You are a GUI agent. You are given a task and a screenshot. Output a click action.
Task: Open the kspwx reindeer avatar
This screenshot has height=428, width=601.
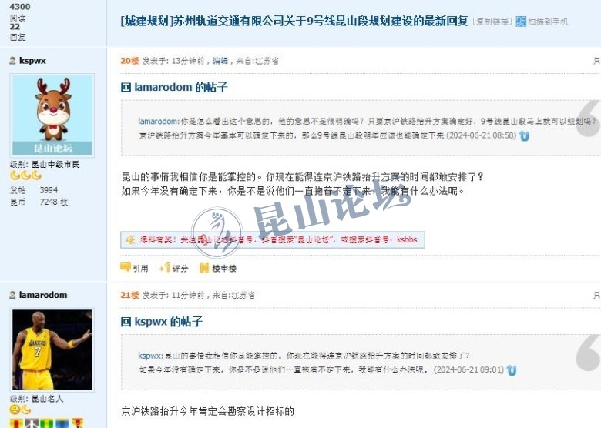(52, 115)
